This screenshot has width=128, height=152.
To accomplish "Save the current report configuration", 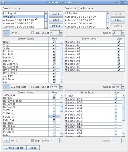I will (x=56, y=20).
